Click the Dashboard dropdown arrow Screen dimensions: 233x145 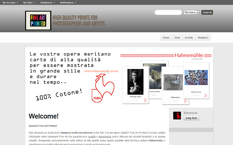54,3
